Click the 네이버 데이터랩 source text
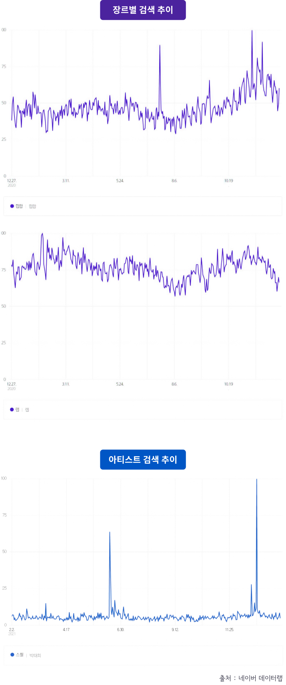 (260, 678)
